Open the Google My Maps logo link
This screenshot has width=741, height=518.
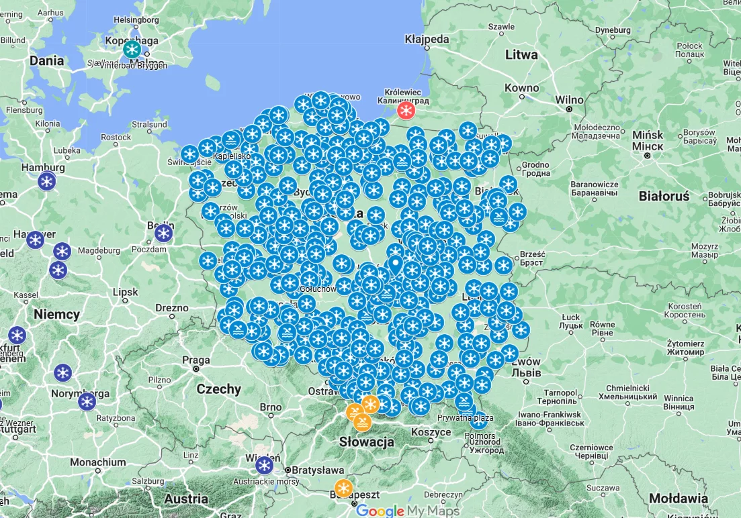point(407,511)
